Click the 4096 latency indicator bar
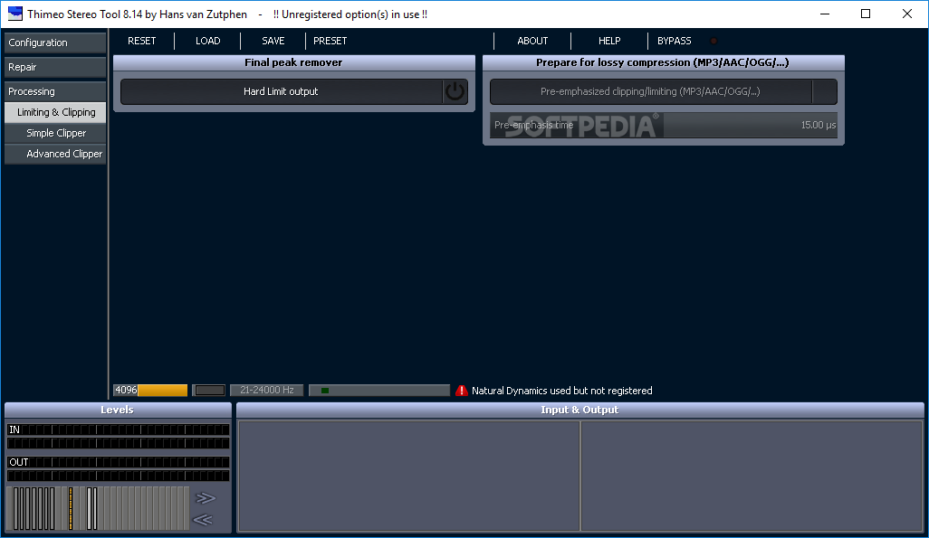 pos(150,391)
